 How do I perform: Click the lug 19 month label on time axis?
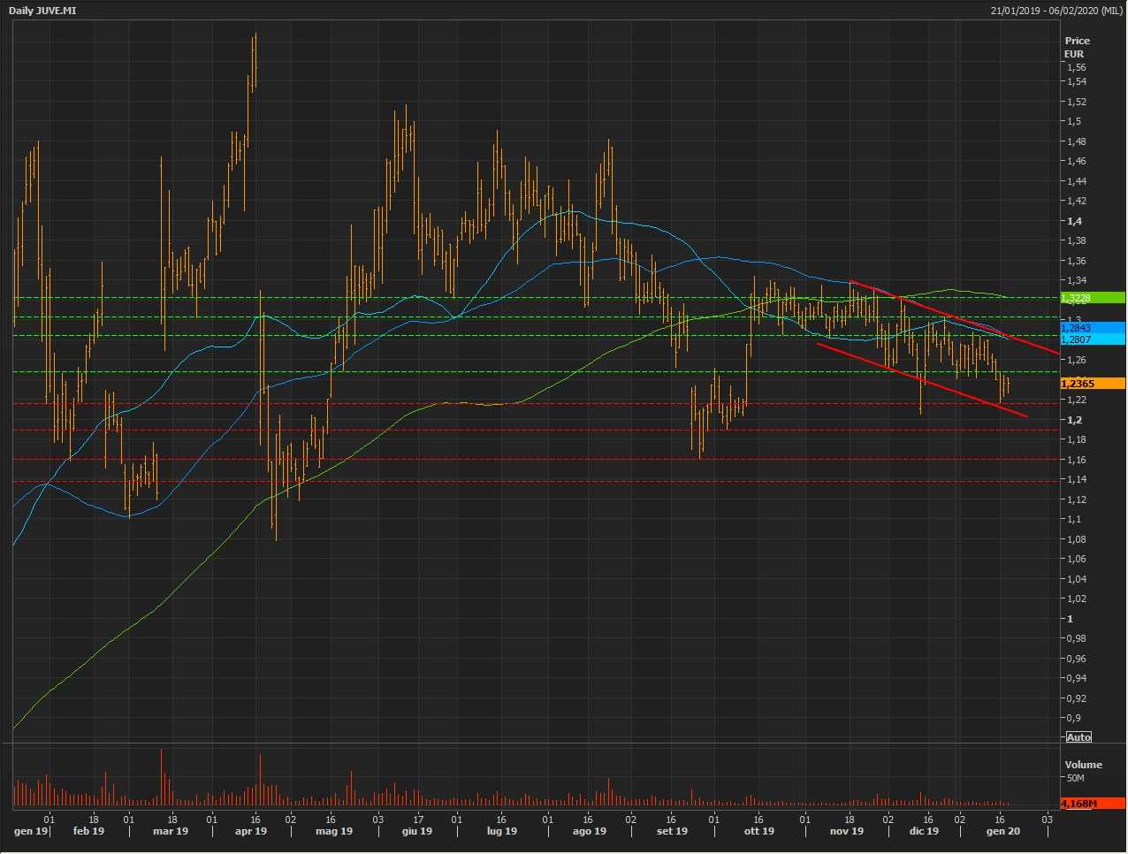[x=501, y=831]
